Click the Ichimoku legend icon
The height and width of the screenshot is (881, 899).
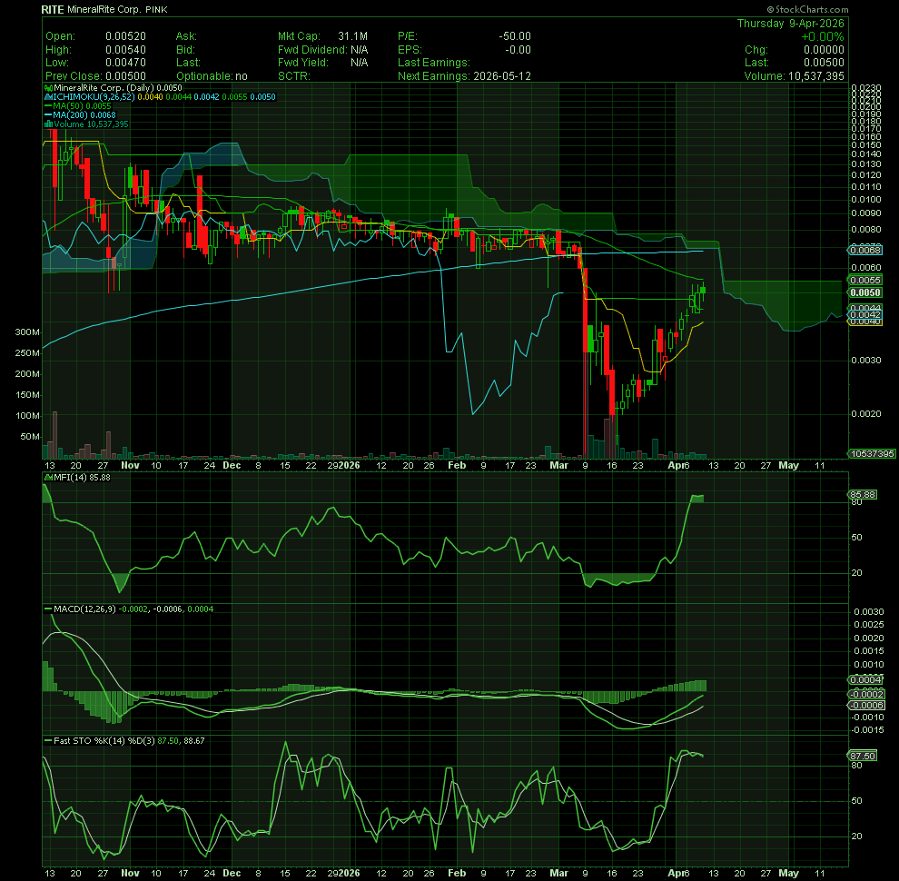pyautogui.click(x=49, y=97)
